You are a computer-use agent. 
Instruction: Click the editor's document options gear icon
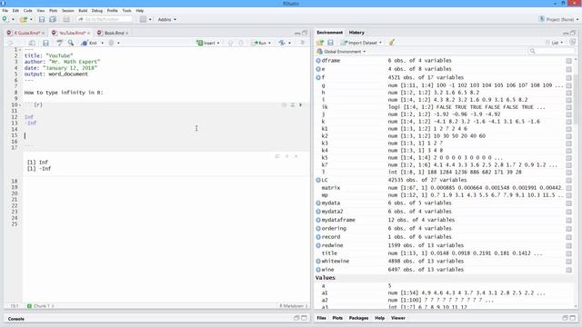click(111, 43)
